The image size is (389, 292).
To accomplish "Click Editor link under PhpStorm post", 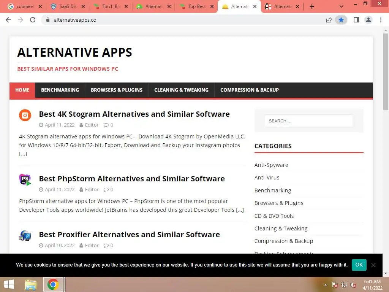I will (x=92, y=189).
